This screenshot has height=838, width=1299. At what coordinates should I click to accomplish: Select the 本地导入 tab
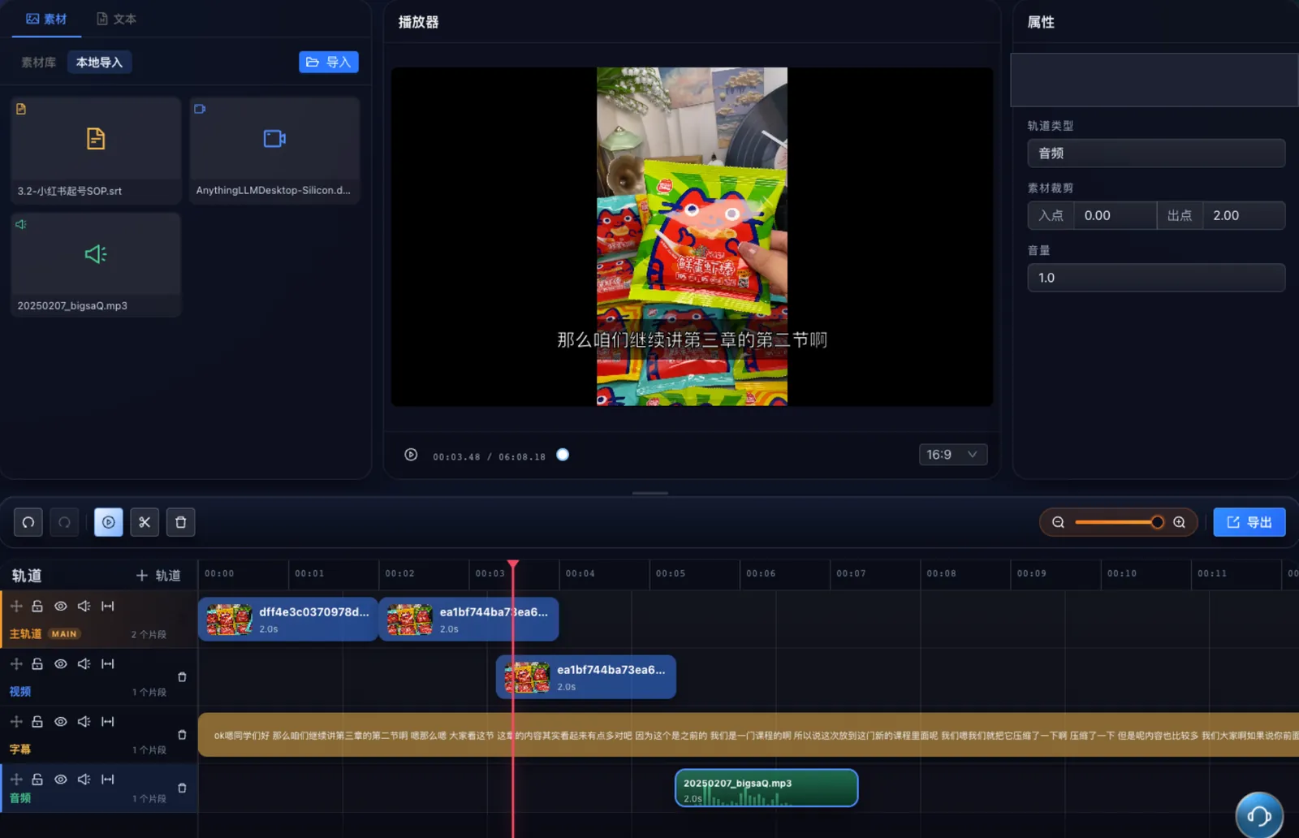pos(99,63)
